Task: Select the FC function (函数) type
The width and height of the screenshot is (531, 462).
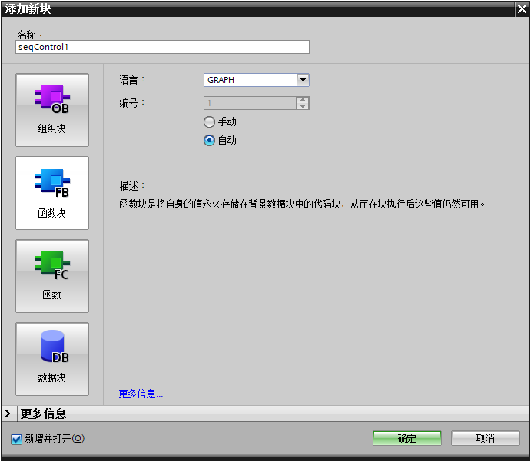Action: [x=52, y=276]
